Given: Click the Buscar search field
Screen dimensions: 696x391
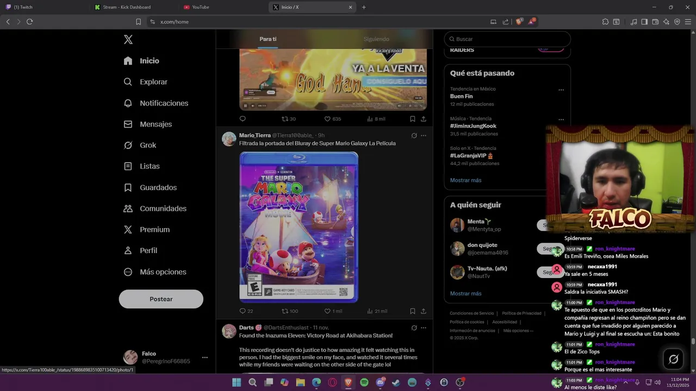Looking at the screenshot, I should tap(507, 39).
